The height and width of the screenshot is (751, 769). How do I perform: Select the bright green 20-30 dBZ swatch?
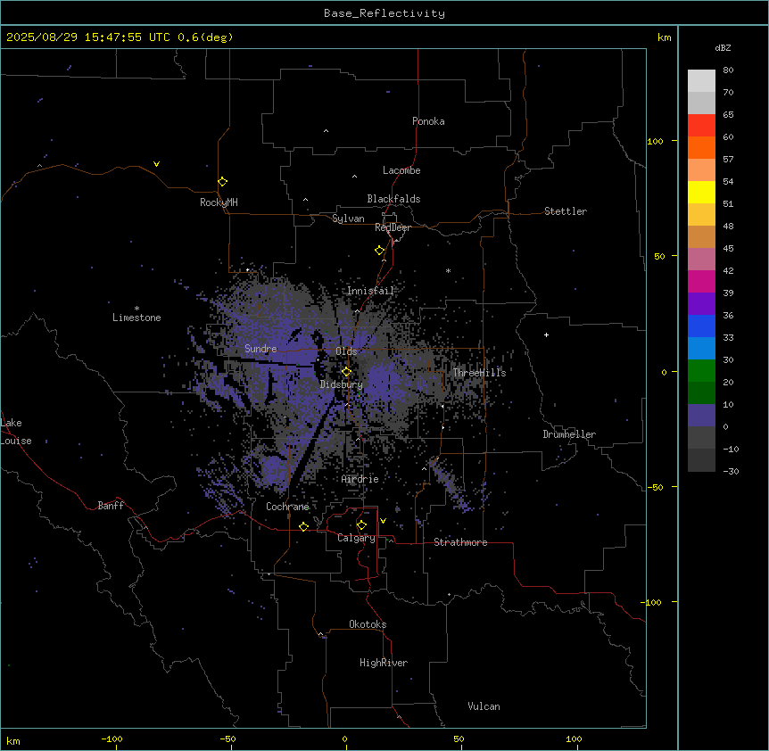click(x=701, y=371)
